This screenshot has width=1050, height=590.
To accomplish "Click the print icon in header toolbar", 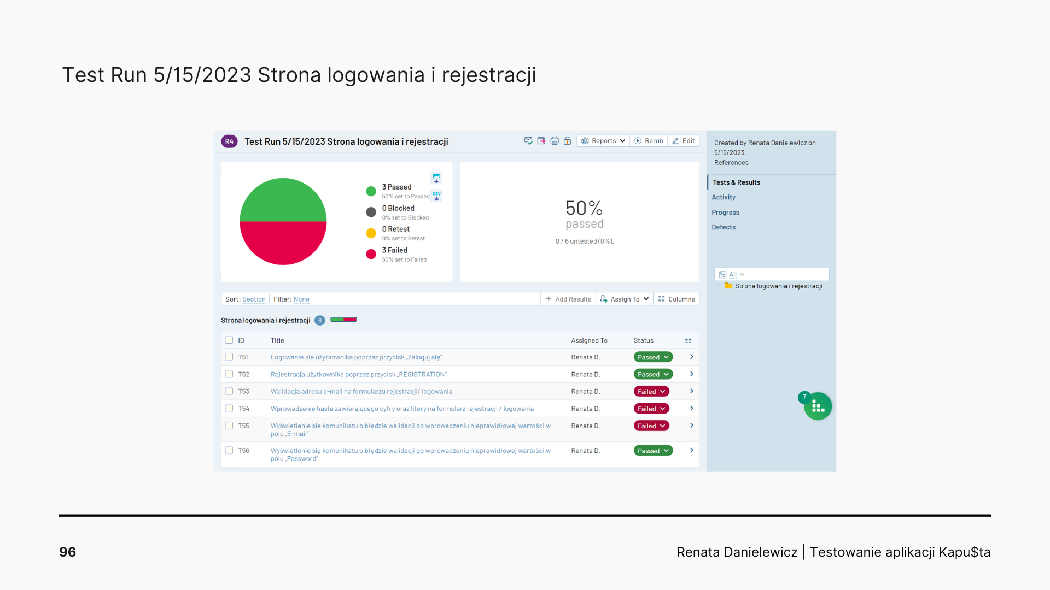I will [x=555, y=141].
